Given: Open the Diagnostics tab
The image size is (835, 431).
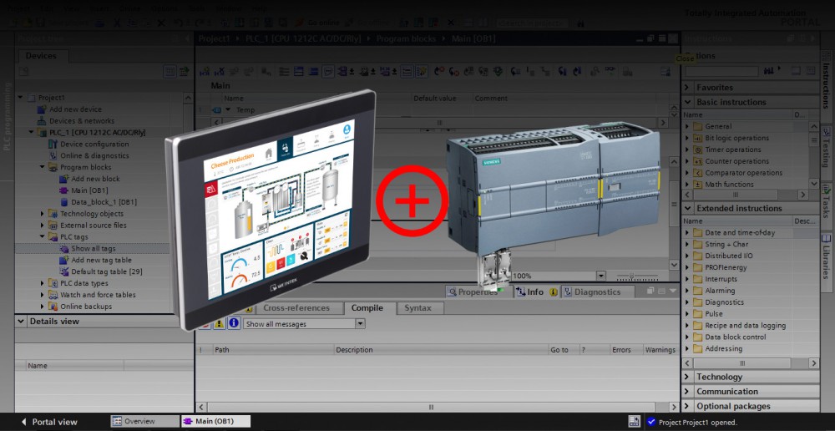Looking at the screenshot, I should click(597, 292).
